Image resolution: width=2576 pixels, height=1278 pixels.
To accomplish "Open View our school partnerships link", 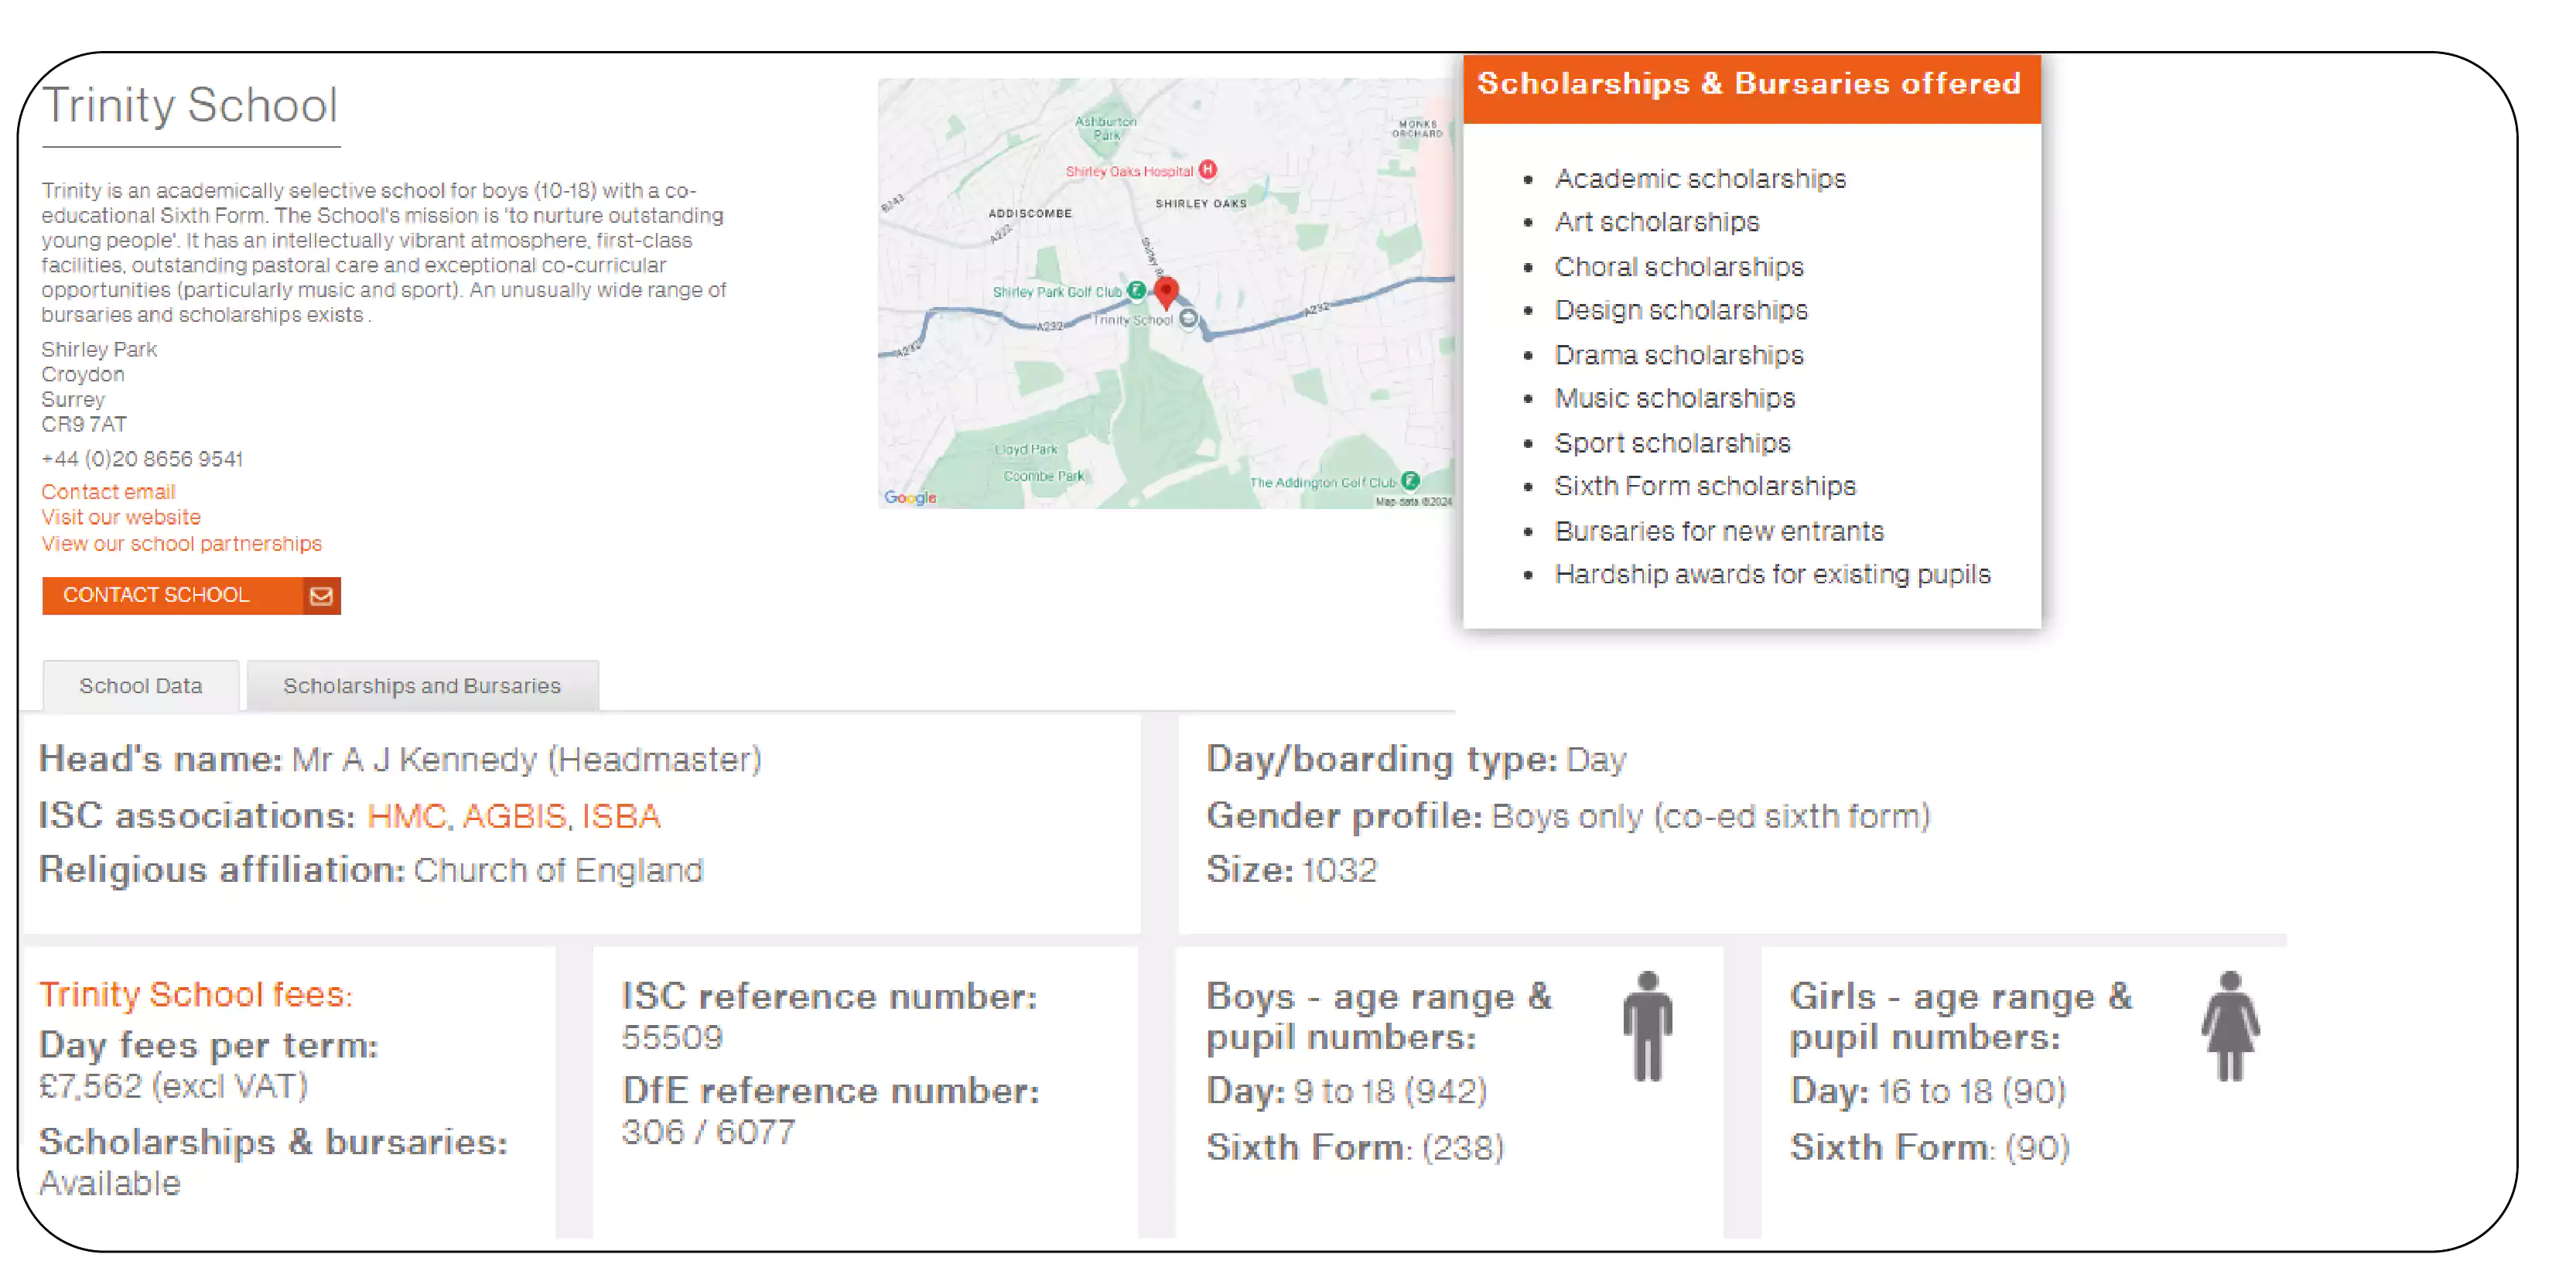I will (181, 543).
